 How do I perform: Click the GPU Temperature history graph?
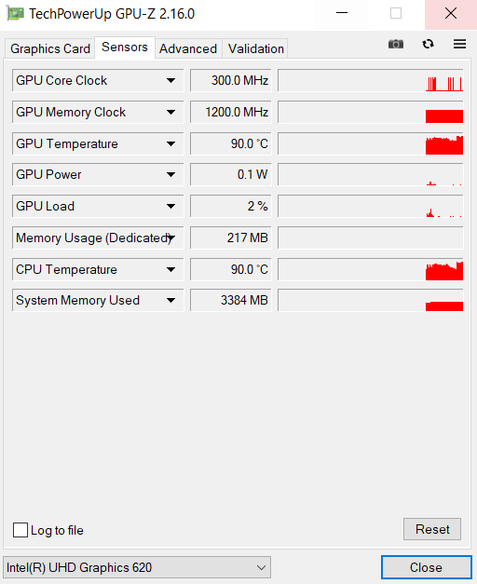tap(371, 143)
